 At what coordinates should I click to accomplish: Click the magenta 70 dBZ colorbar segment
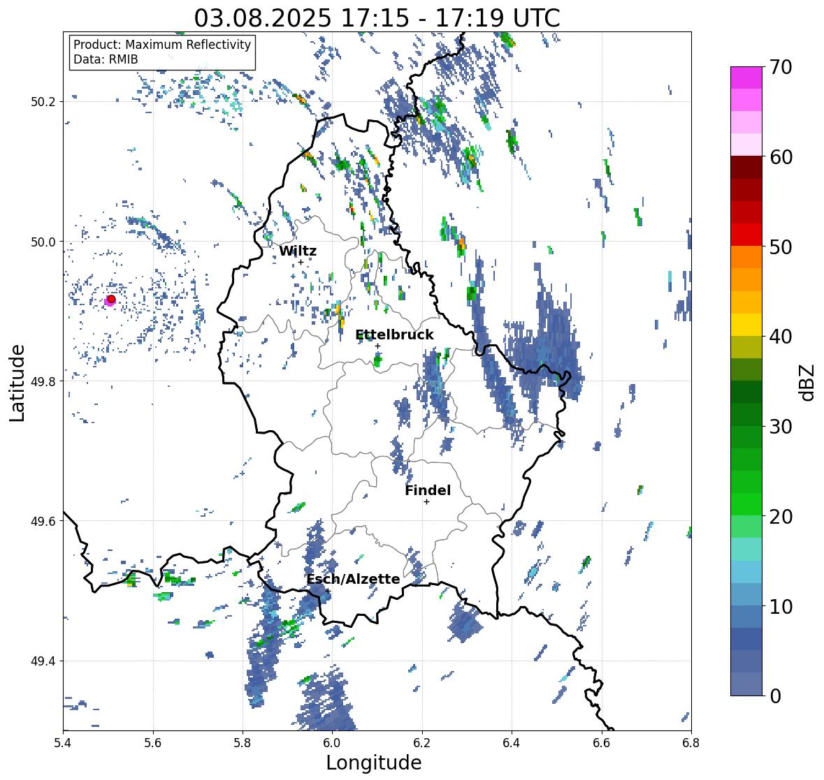click(x=746, y=78)
